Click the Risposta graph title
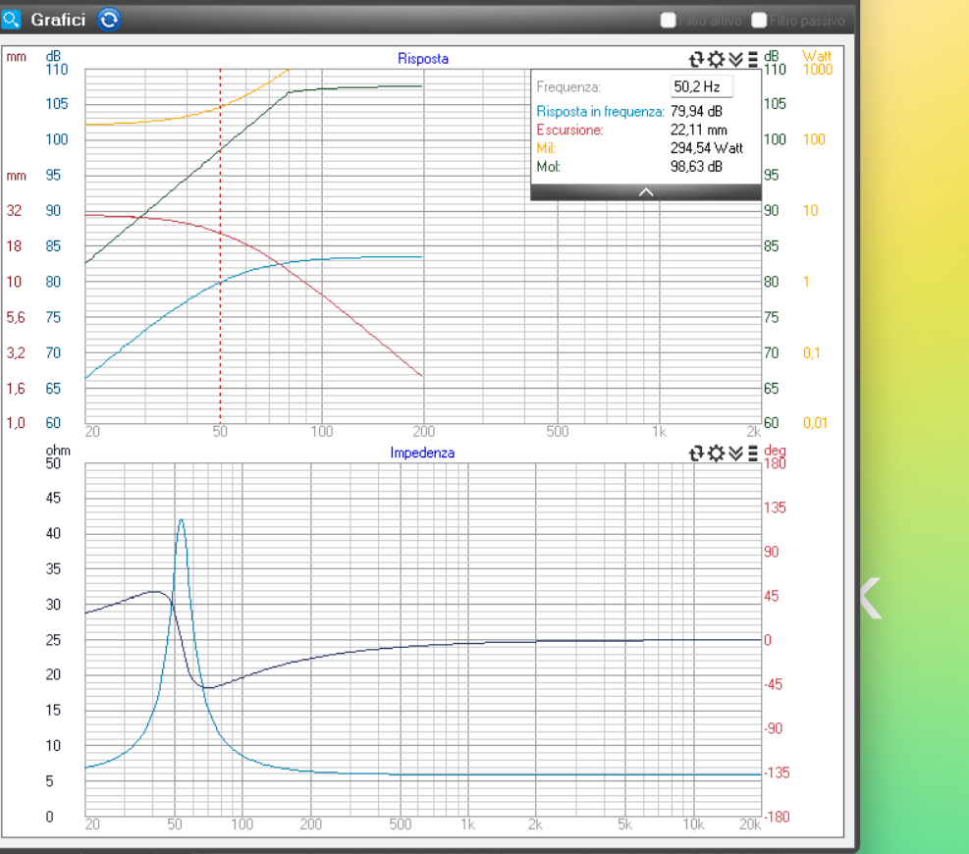Image resolution: width=969 pixels, height=854 pixels. [x=423, y=59]
